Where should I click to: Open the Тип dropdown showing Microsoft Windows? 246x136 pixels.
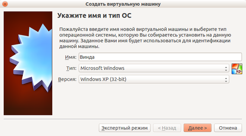154,68
